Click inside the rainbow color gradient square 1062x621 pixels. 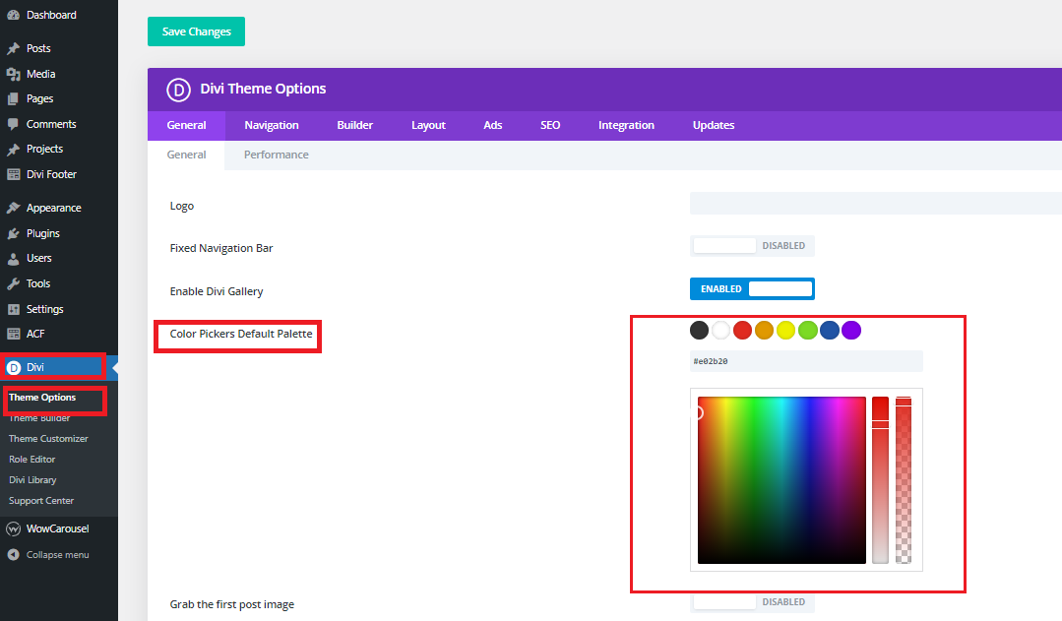click(x=781, y=480)
